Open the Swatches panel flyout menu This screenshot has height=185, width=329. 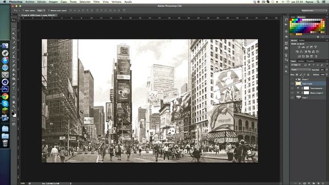[x=327, y=17]
